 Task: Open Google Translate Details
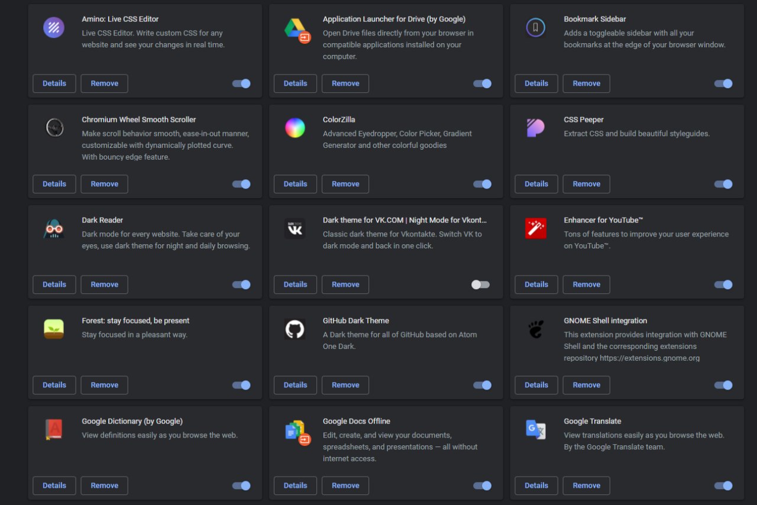(x=536, y=485)
